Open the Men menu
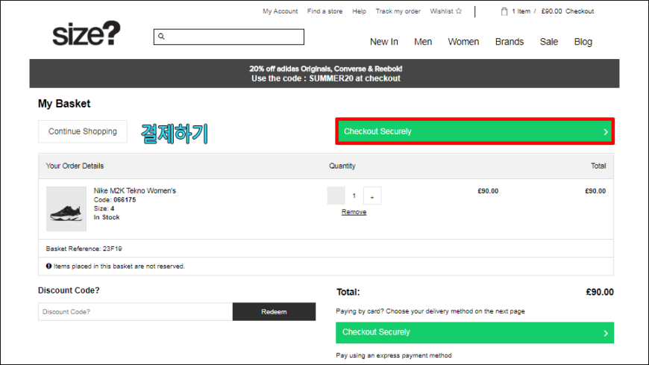Screen dimensions: 649x365 coord(423,42)
